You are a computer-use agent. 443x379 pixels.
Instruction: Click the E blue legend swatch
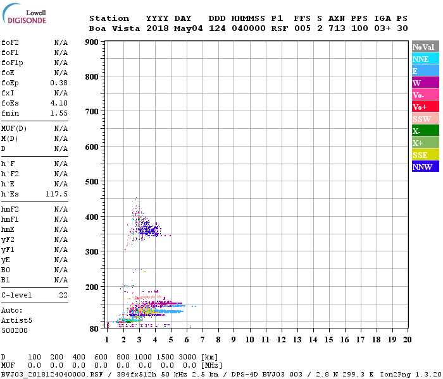(x=425, y=71)
